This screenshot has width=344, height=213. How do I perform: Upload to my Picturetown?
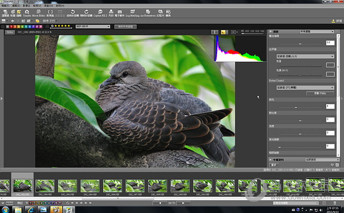click(148, 13)
